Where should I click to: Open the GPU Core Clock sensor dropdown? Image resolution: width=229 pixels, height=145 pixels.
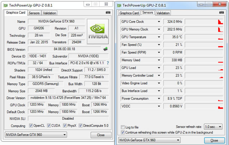coord(159,22)
